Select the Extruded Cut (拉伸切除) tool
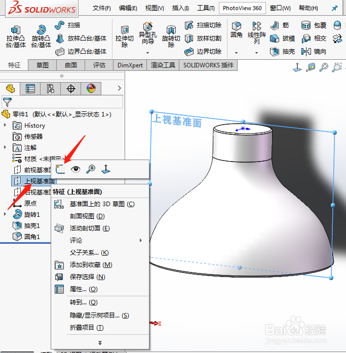The height and width of the screenshot is (353, 346). (x=125, y=36)
